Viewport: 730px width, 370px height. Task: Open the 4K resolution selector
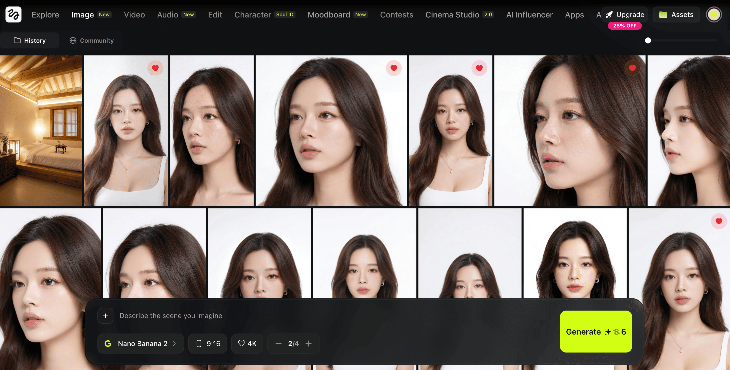pos(247,343)
